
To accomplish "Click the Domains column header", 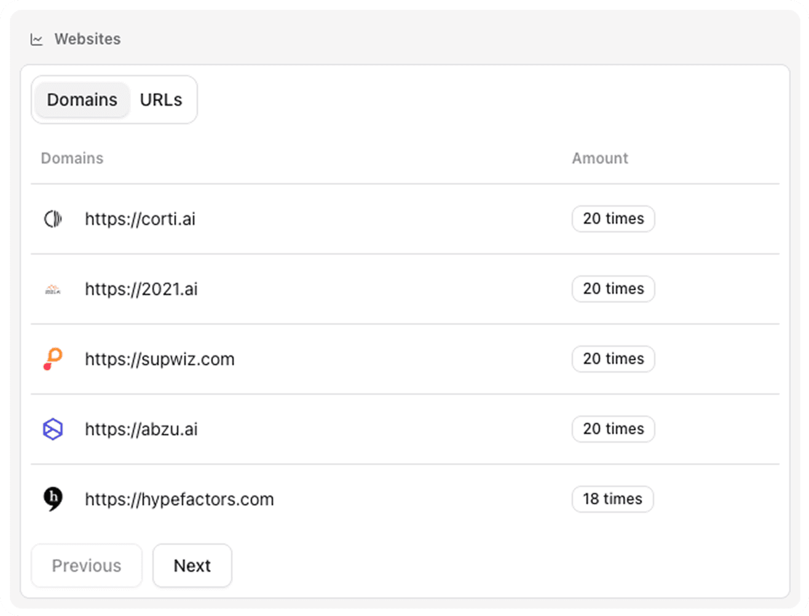I will pos(72,159).
